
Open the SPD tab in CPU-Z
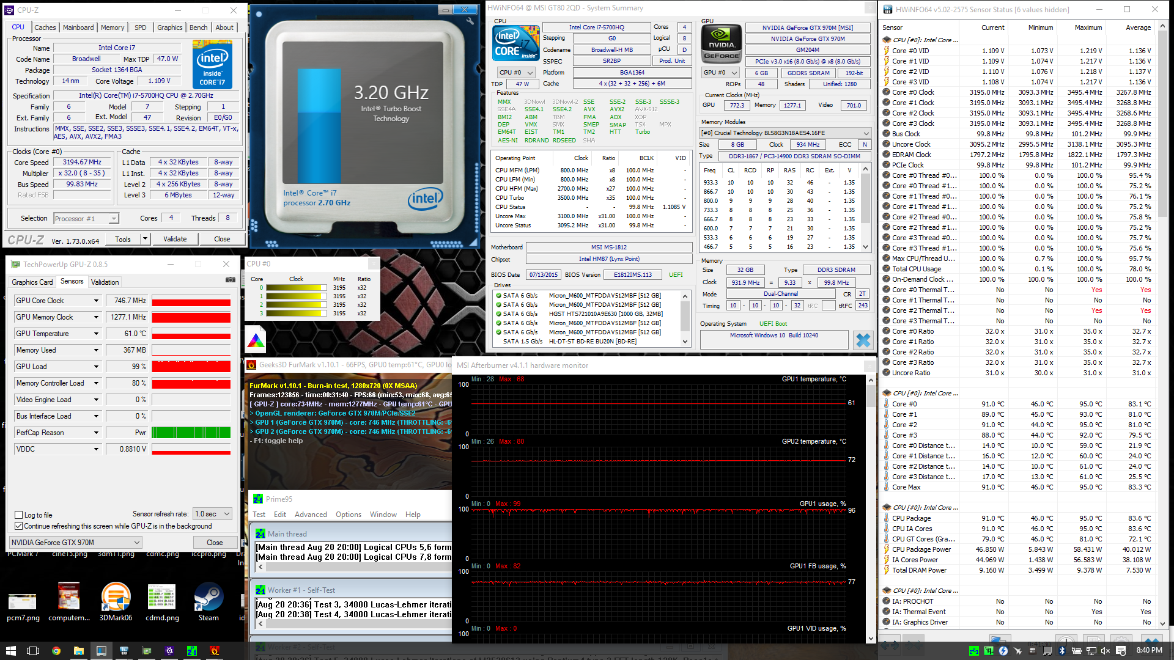141,28
